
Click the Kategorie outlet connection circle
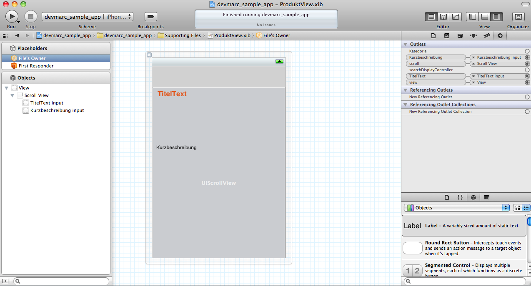[527, 51]
